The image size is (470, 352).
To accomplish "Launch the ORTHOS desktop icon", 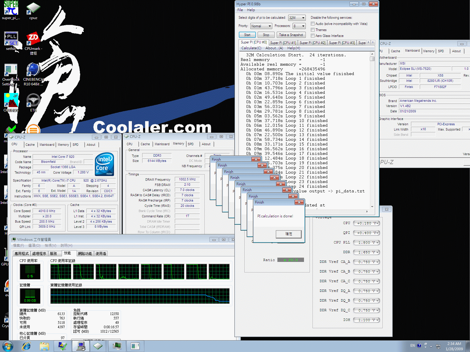I will [x=11, y=103].
